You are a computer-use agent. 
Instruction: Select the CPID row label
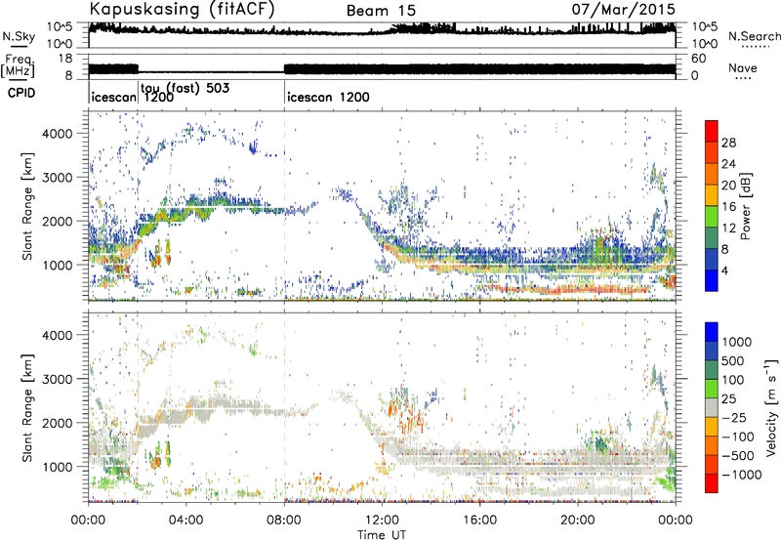click(21, 93)
